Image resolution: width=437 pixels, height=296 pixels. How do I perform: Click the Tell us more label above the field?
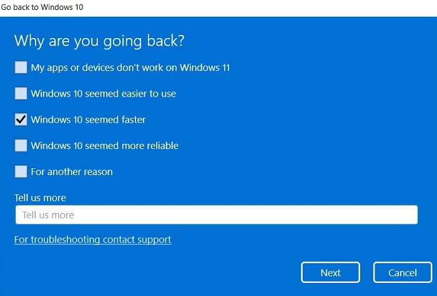click(x=40, y=198)
